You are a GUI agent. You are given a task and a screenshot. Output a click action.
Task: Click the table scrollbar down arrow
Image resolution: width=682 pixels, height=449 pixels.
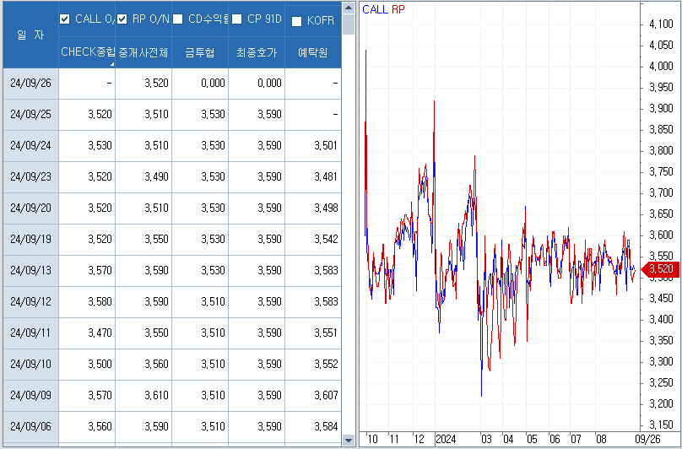(x=348, y=441)
